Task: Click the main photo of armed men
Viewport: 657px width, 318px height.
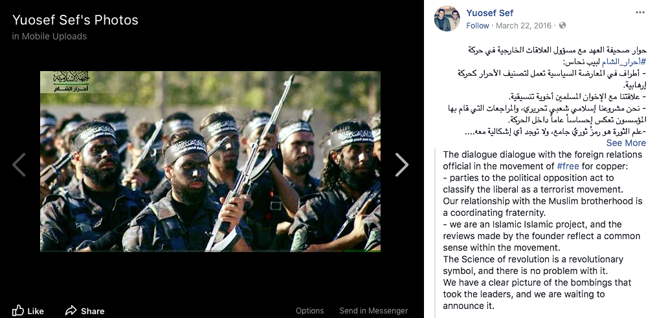Action: [210, 162]
